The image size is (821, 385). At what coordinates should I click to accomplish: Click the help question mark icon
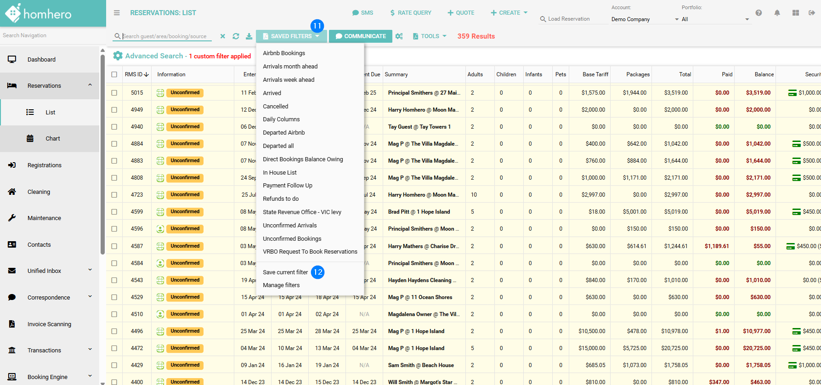click(x=759, y=13)
